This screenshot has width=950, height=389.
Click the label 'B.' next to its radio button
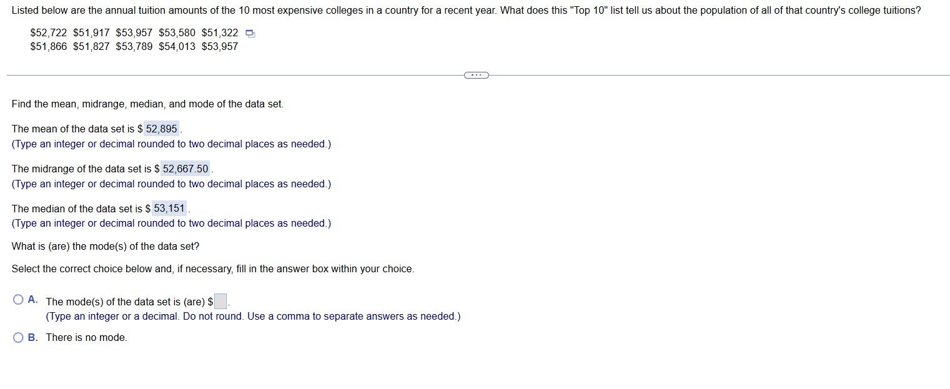pos(32,337)
